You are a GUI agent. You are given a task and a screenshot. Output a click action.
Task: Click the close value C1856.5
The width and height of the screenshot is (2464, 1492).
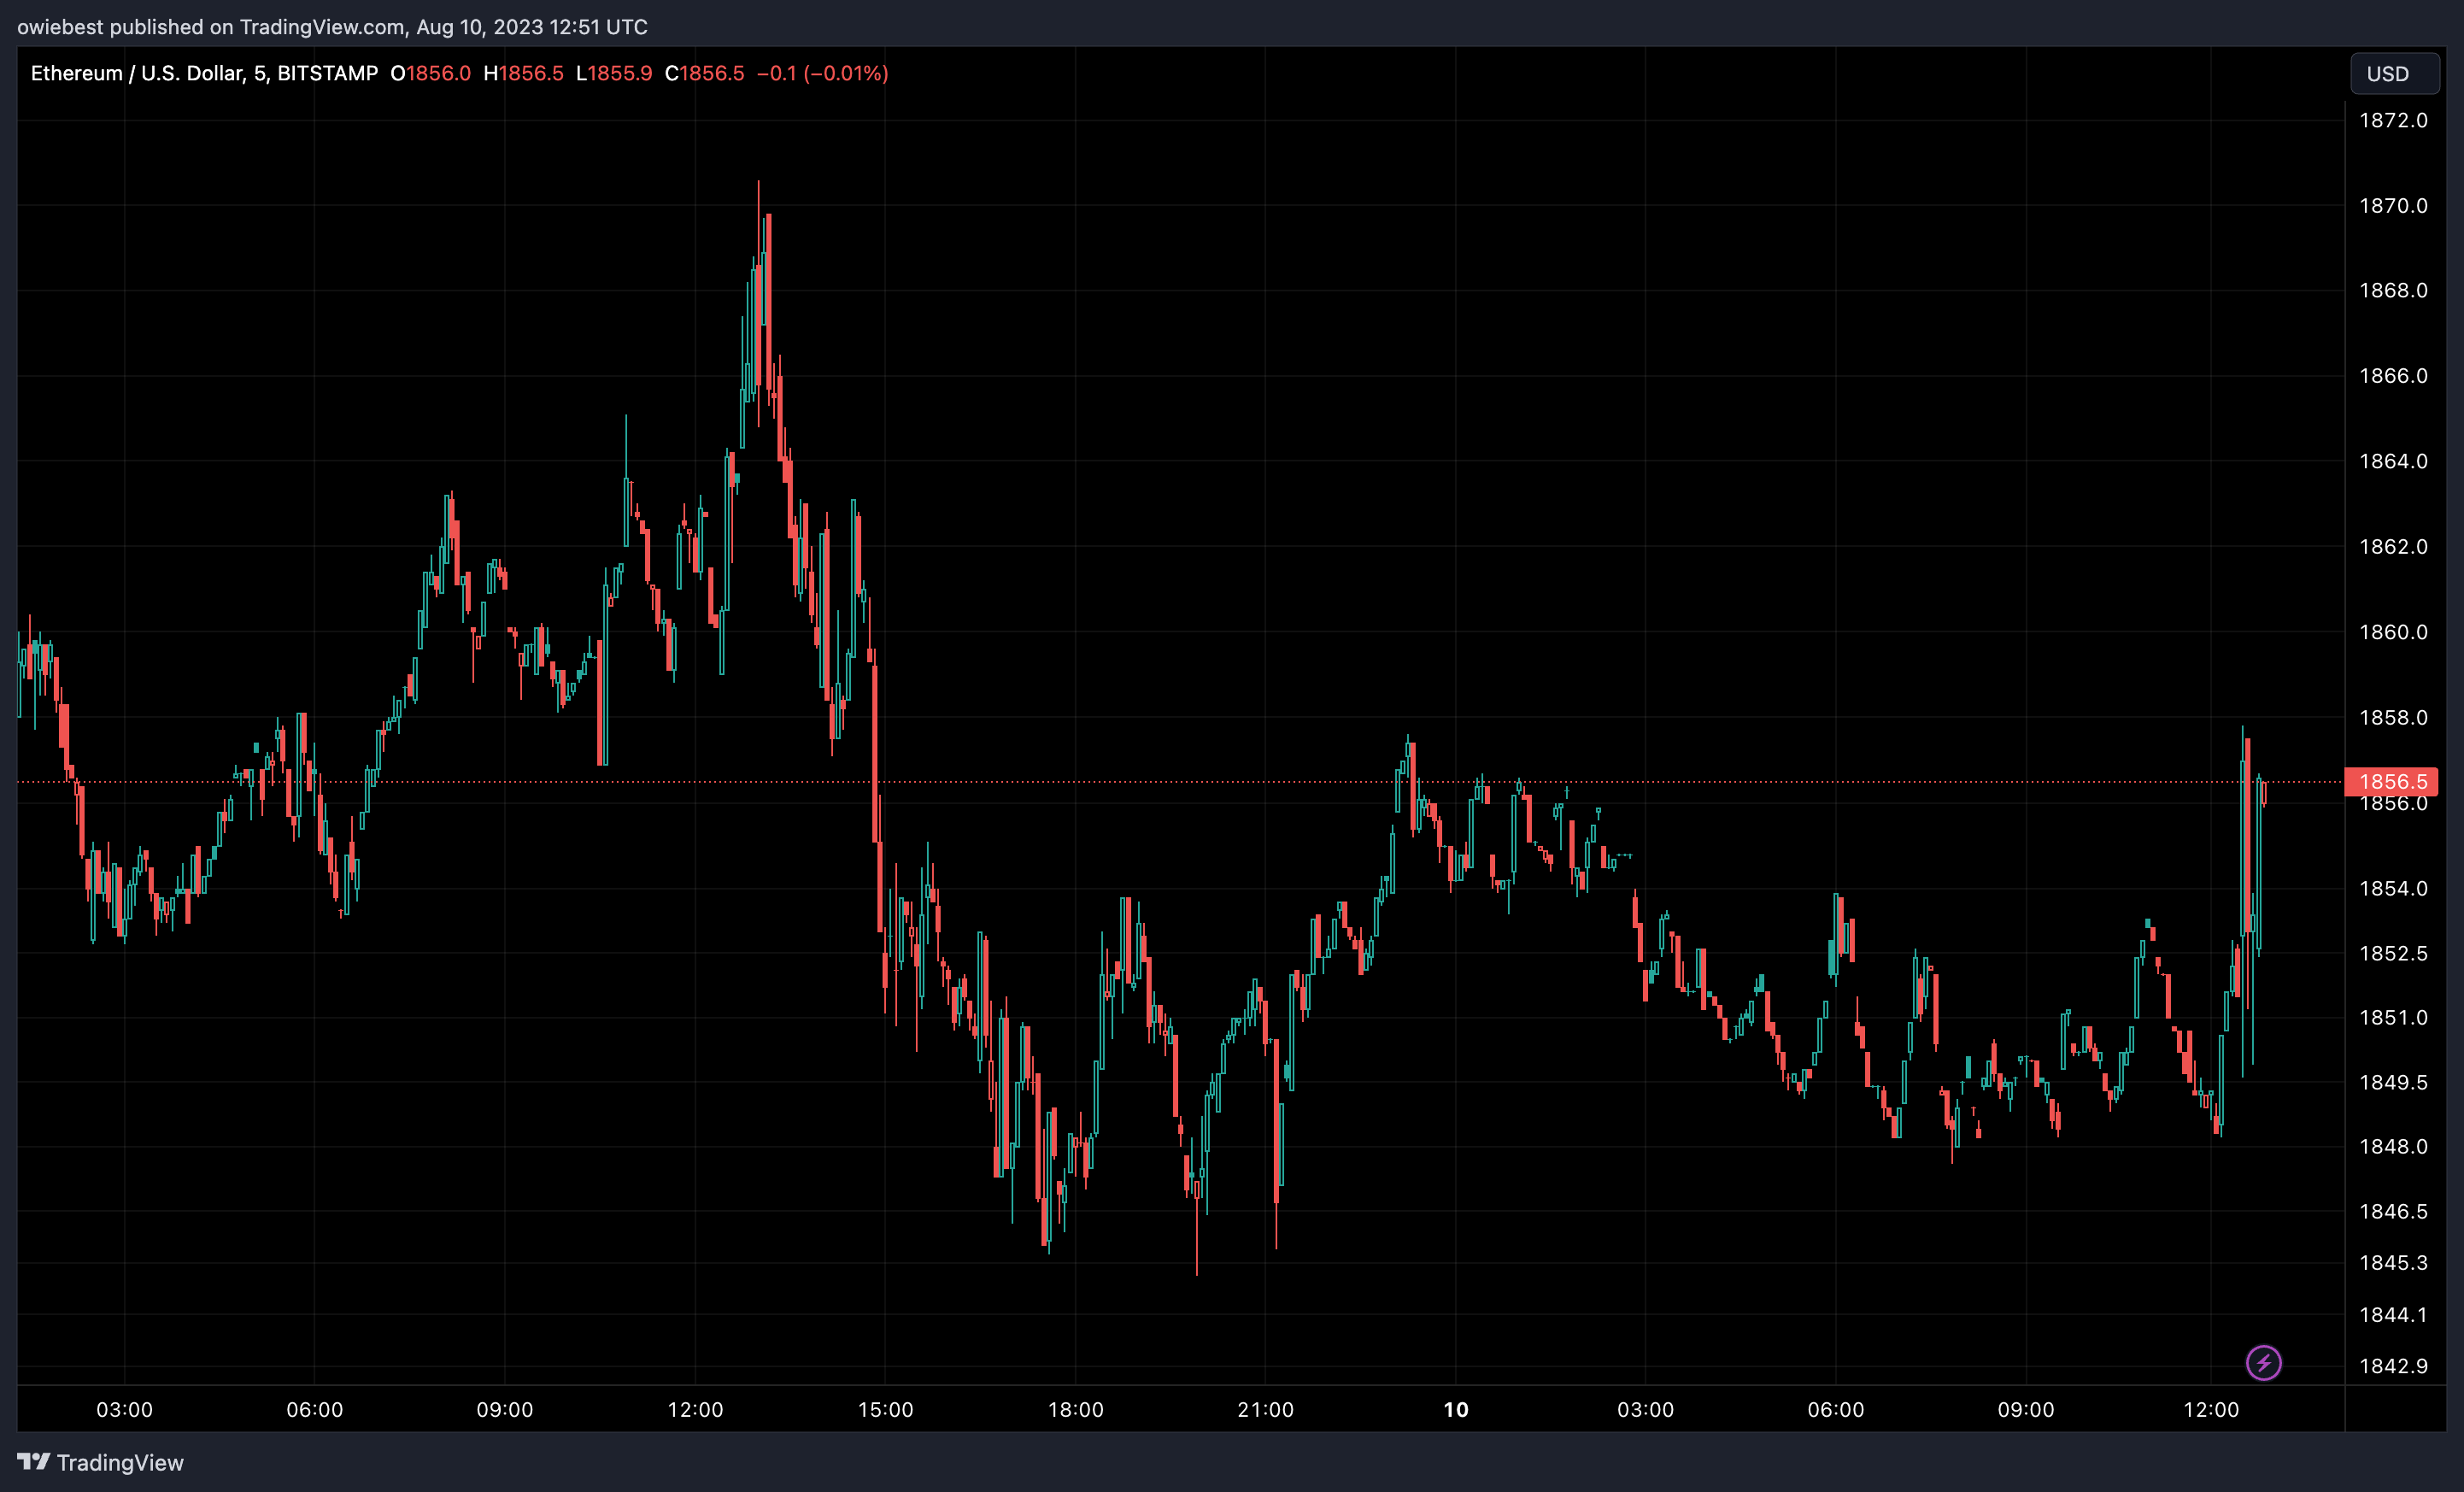pyautogui.click(x=704, y=73)
